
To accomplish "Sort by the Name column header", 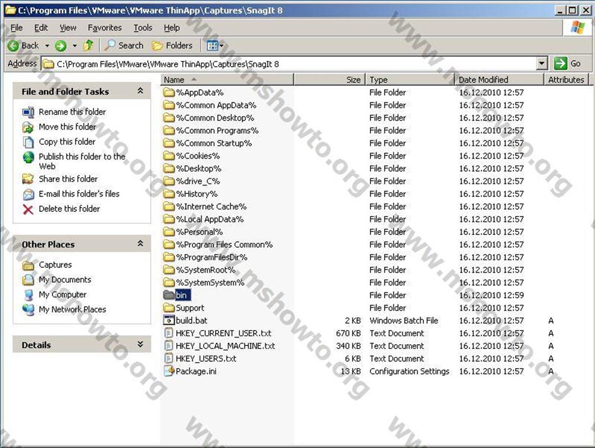I will click(x=228, y=79).
